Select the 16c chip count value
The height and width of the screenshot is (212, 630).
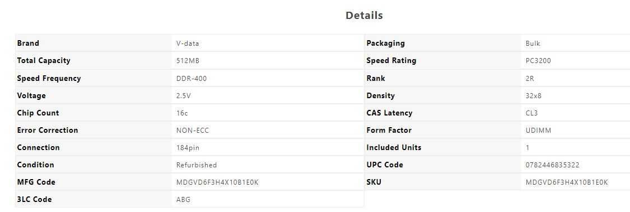(x=182, y=113)
